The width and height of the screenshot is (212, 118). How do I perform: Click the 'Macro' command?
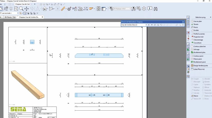(196, 95)
